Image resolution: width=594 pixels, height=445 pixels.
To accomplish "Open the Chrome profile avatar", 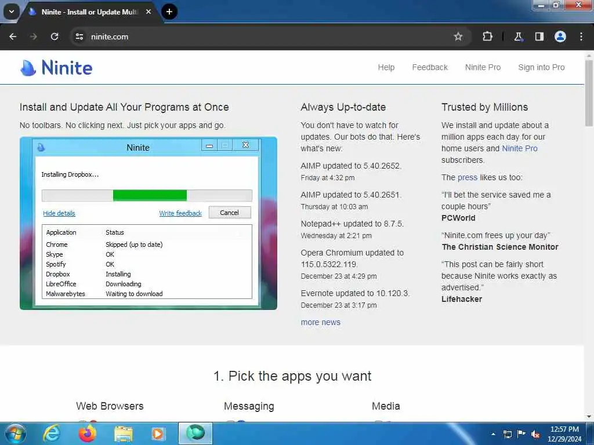I will point(560,37).
